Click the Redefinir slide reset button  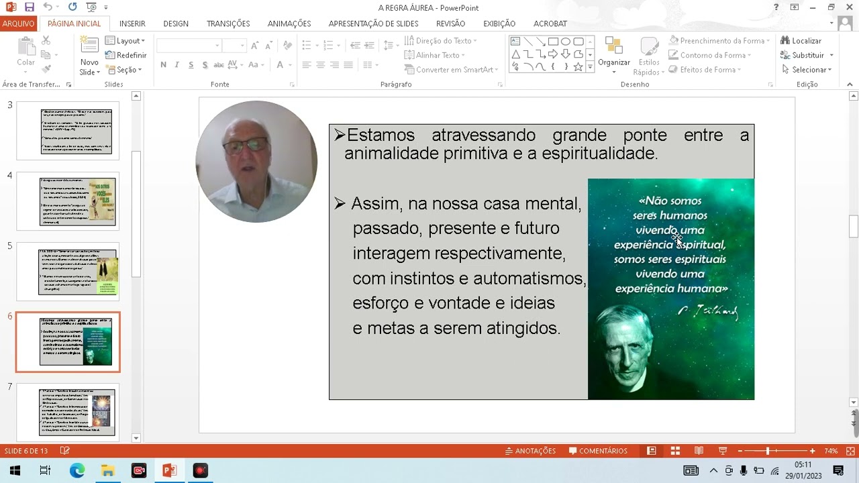click(x=126, y=55)
